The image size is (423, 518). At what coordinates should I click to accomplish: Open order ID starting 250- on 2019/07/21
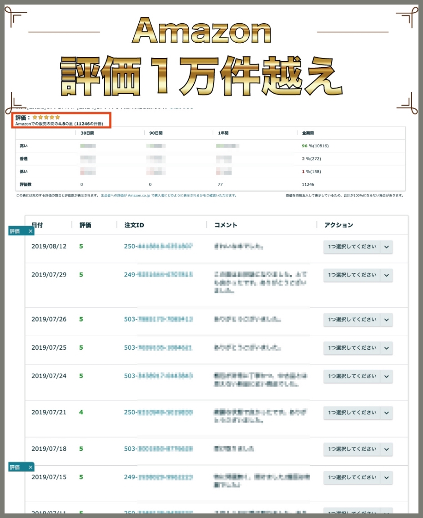[158, 412]
